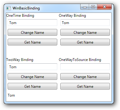Click Change Name under OneWayToSource Binding
Viewport: 120px width, 110px height.
point(85,76)
